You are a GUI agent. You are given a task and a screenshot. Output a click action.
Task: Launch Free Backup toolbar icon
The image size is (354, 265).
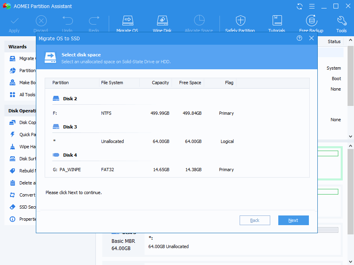tap(312, 21)
